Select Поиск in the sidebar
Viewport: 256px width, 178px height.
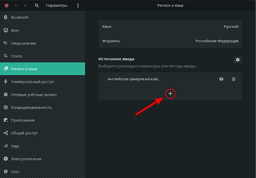tap(42, 56)
